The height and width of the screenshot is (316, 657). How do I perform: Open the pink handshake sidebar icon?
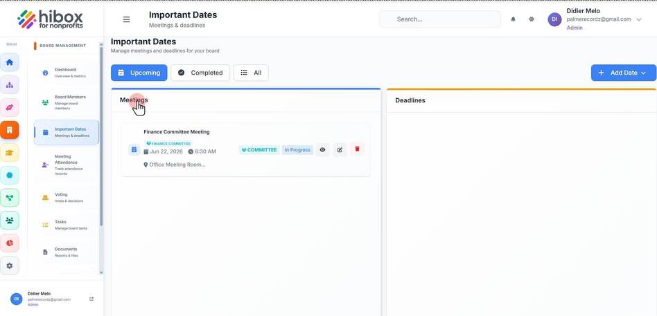pyautogui.click(x=10, y=107)
